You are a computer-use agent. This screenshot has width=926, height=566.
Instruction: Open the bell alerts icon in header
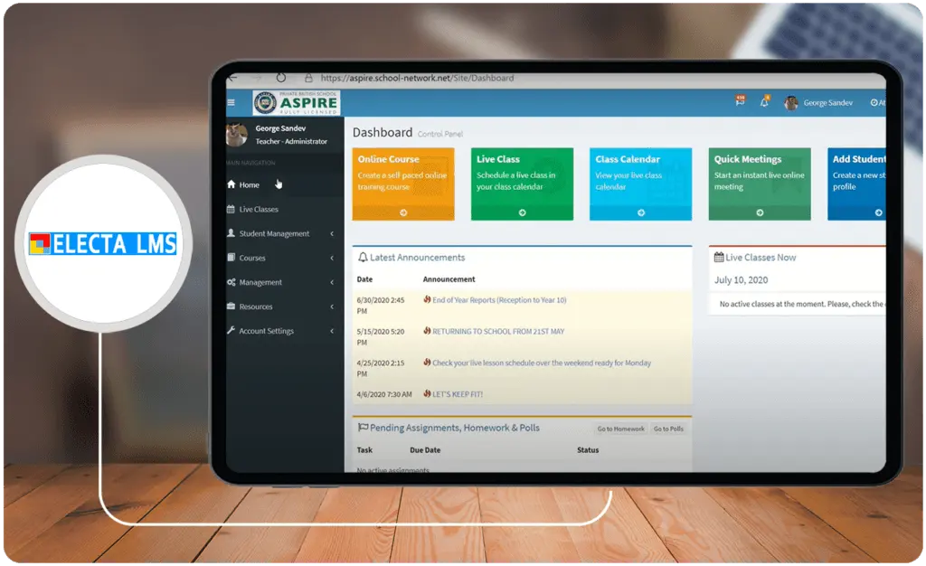point(764,101)
